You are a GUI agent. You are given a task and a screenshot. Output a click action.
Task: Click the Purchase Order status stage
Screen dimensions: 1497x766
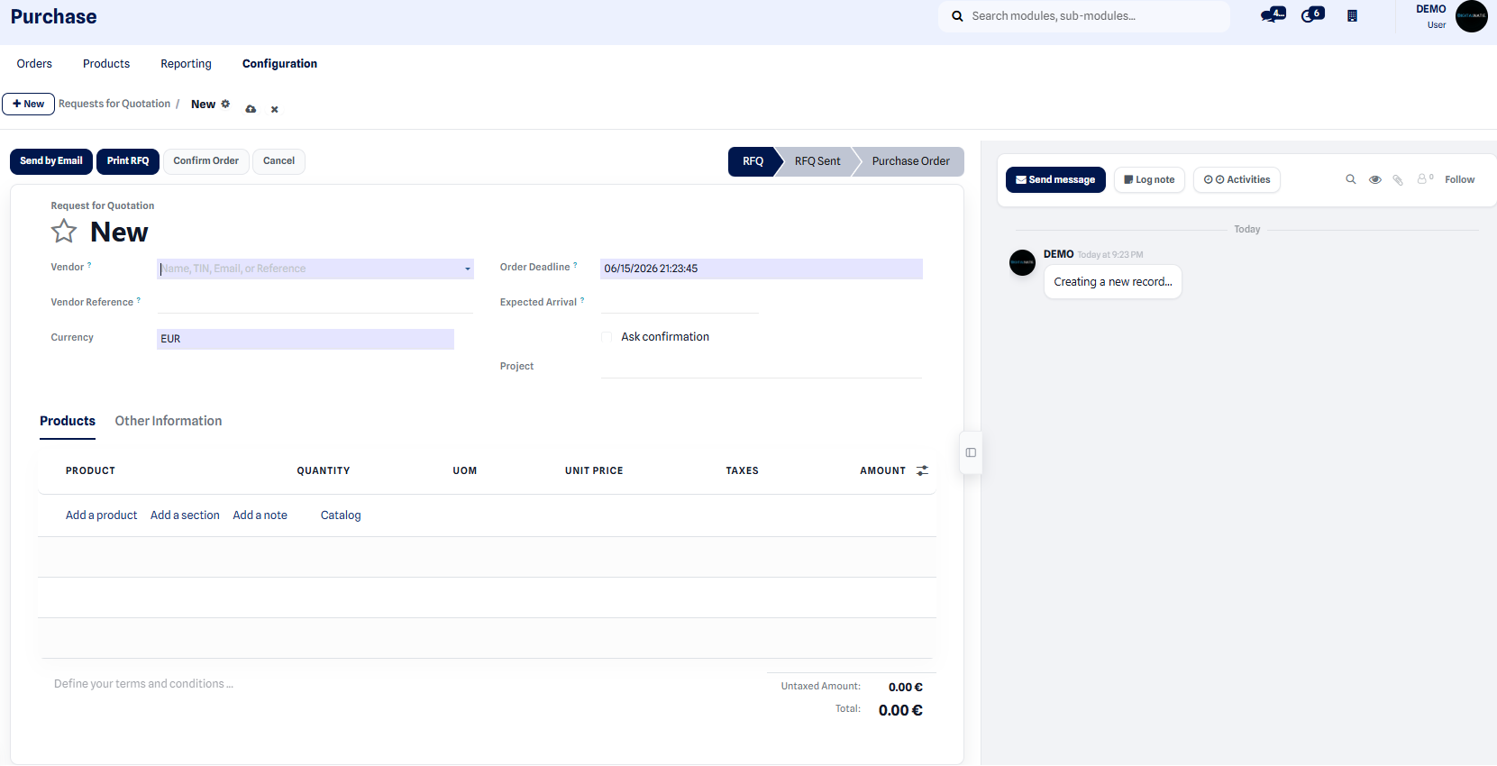tap(910, 161)
